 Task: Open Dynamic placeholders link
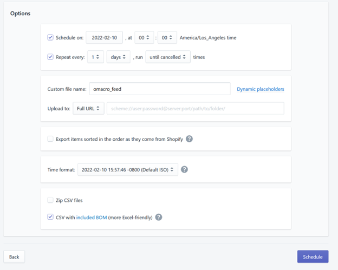[261, 89]
